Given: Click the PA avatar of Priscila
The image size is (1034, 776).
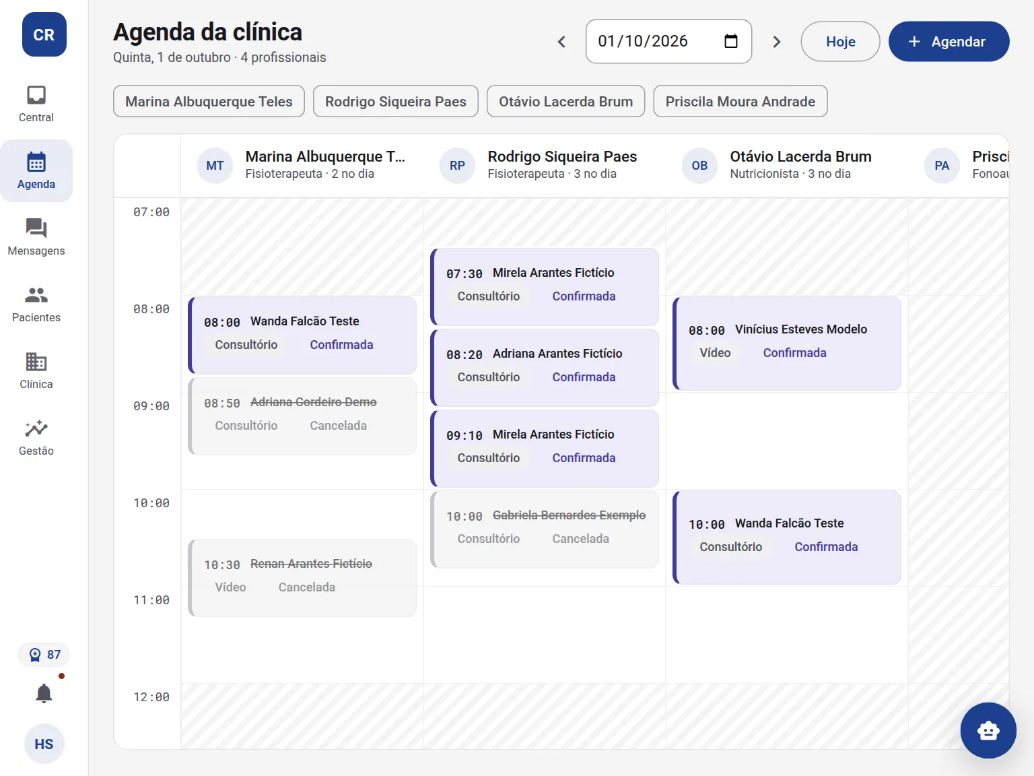Looking at the screenshot, I should coord(942,165).
